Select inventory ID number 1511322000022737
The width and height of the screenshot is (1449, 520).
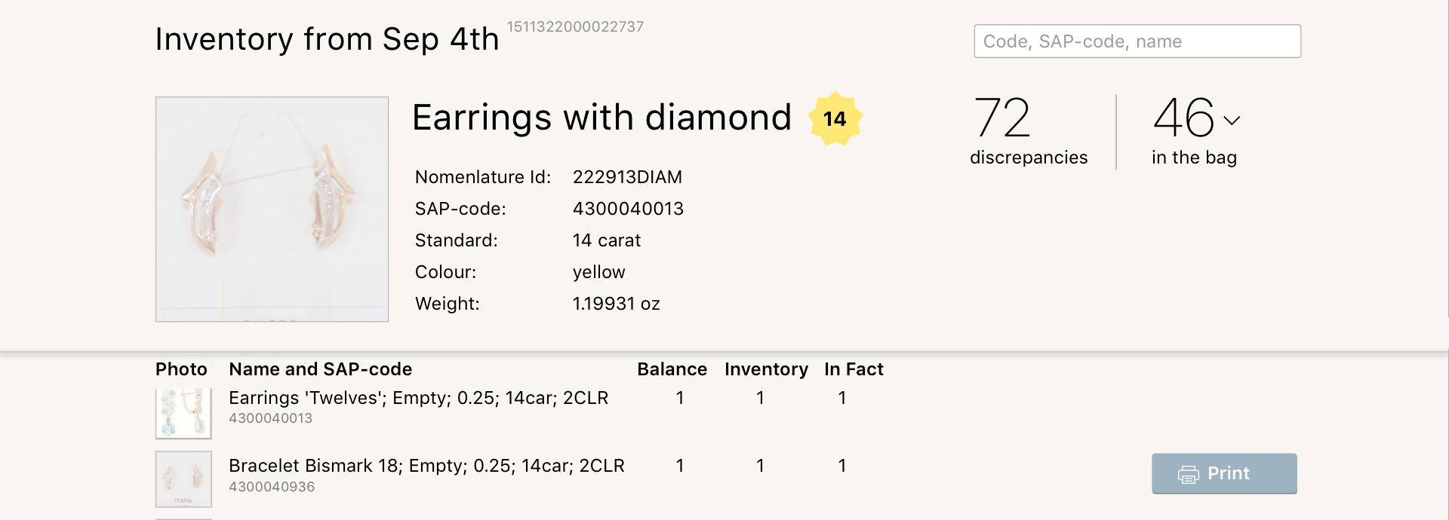575,27
